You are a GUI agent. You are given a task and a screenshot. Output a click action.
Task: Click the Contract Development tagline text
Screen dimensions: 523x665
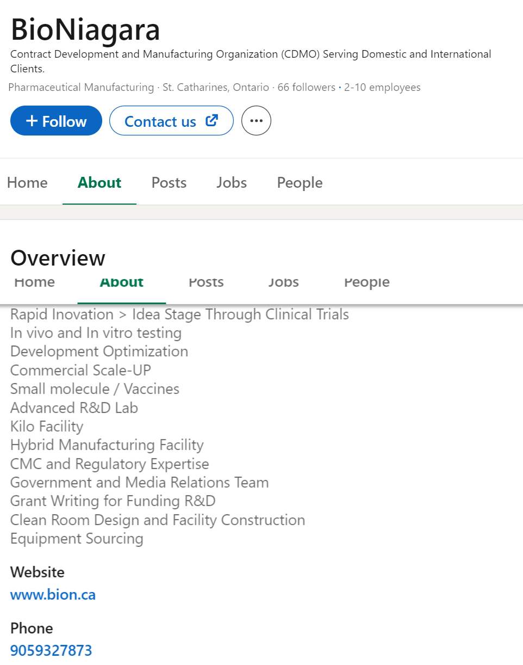(251, 61)
